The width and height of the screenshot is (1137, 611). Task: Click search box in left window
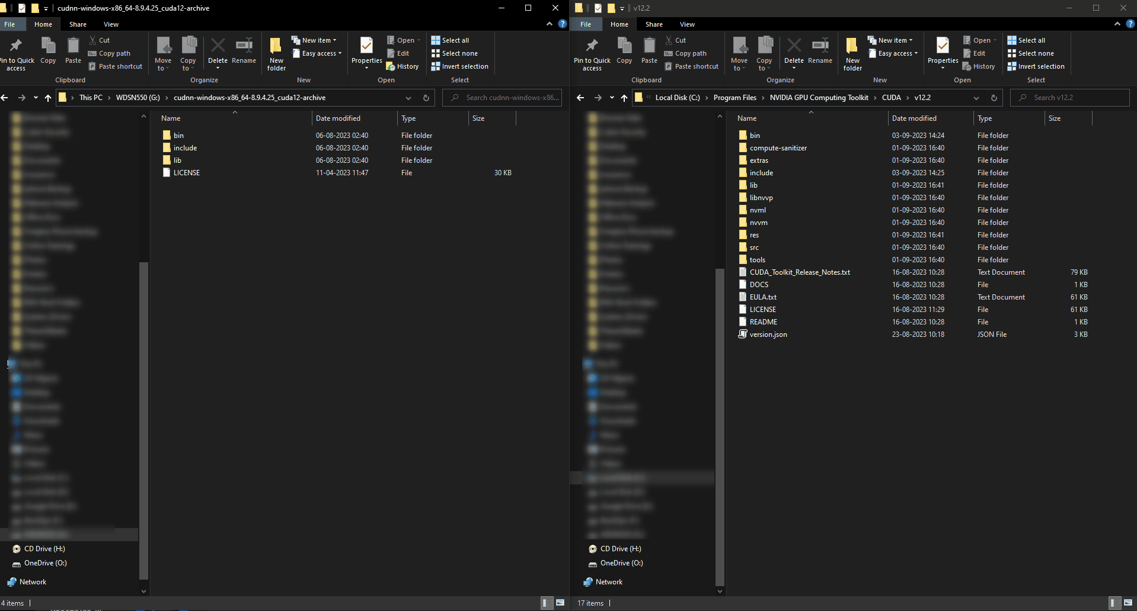click(x=502, y=98)
